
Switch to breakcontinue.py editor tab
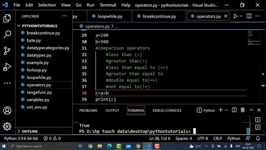(159, 16)
